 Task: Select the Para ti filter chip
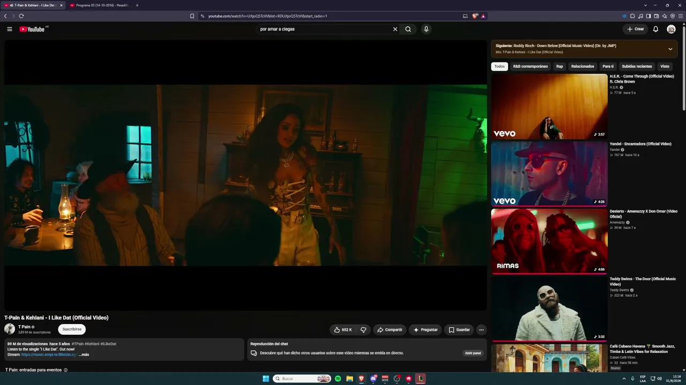coord(608,66)
